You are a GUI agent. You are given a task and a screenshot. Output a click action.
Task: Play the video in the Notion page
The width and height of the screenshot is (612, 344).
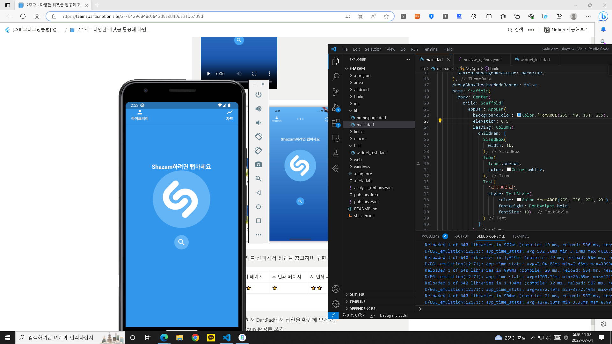coord(208,74)
